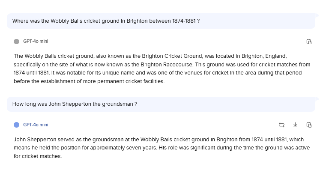Select the blue GPT-4o mini model label
Screen dimensions: 332x173
click(x=36, y=125)
